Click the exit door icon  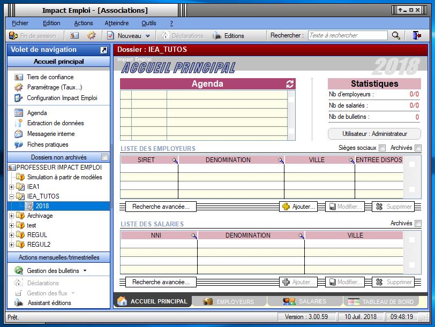(416, 35)
